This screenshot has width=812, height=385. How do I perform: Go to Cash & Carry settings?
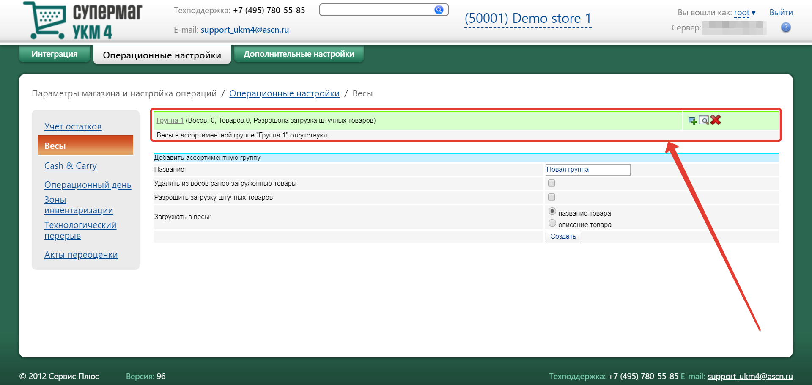coord(71,166)
